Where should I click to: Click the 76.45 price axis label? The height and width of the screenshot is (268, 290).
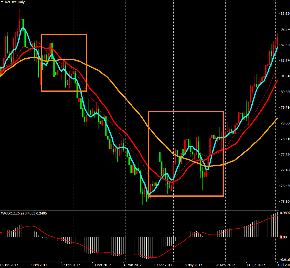click(x=285, y=186)
